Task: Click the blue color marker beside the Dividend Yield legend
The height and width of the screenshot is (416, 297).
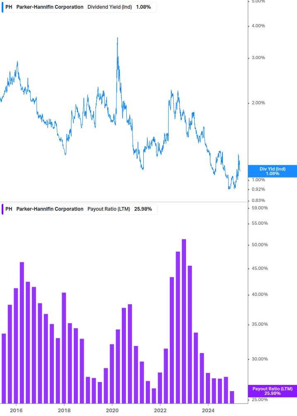Action: [2, 7]
